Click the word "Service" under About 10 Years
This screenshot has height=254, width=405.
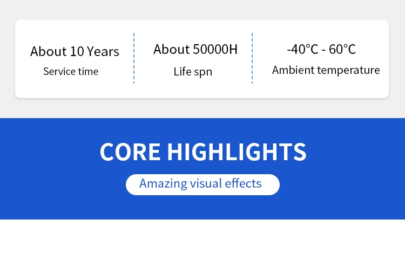(x=58, y=71)
